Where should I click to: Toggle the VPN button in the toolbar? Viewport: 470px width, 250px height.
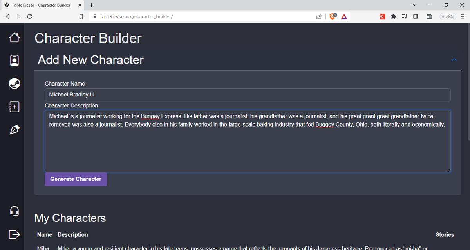447,16
